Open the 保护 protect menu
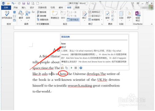This screenshot has width=155, height=111. (x=129, y=16)
